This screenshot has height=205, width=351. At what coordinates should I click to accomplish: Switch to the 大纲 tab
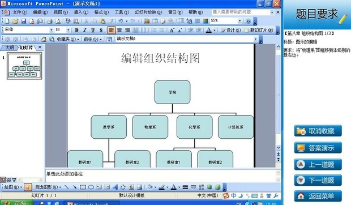[10, 48]
